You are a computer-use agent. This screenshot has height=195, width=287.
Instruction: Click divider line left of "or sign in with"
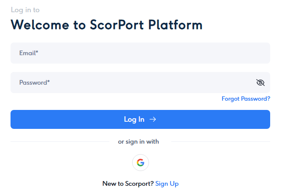coord(60,142)
